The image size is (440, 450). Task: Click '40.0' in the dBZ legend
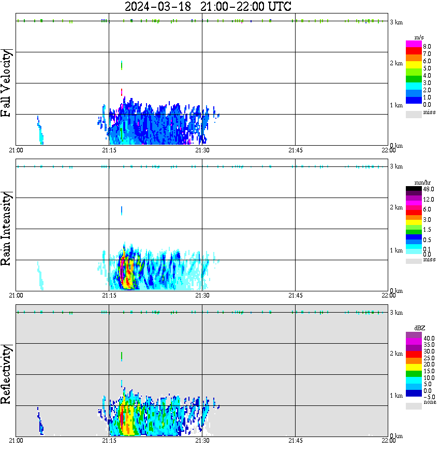429,339
